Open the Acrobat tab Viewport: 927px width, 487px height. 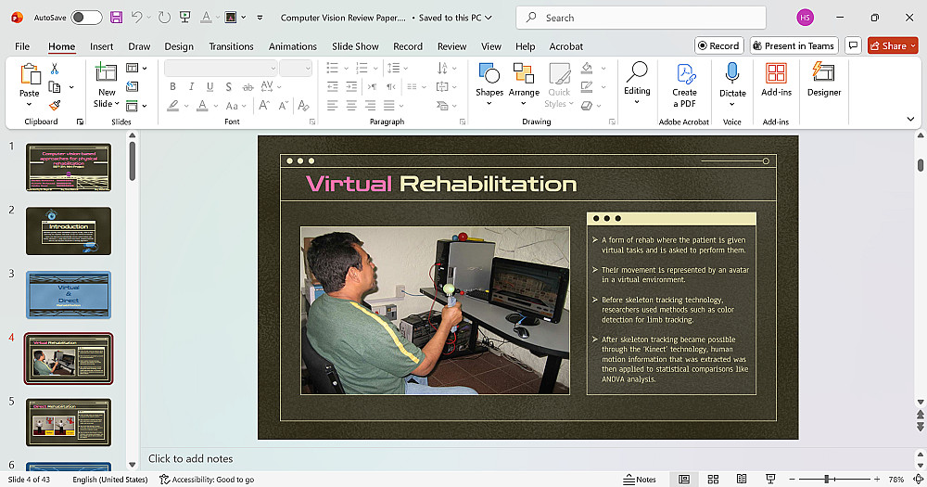565,46
